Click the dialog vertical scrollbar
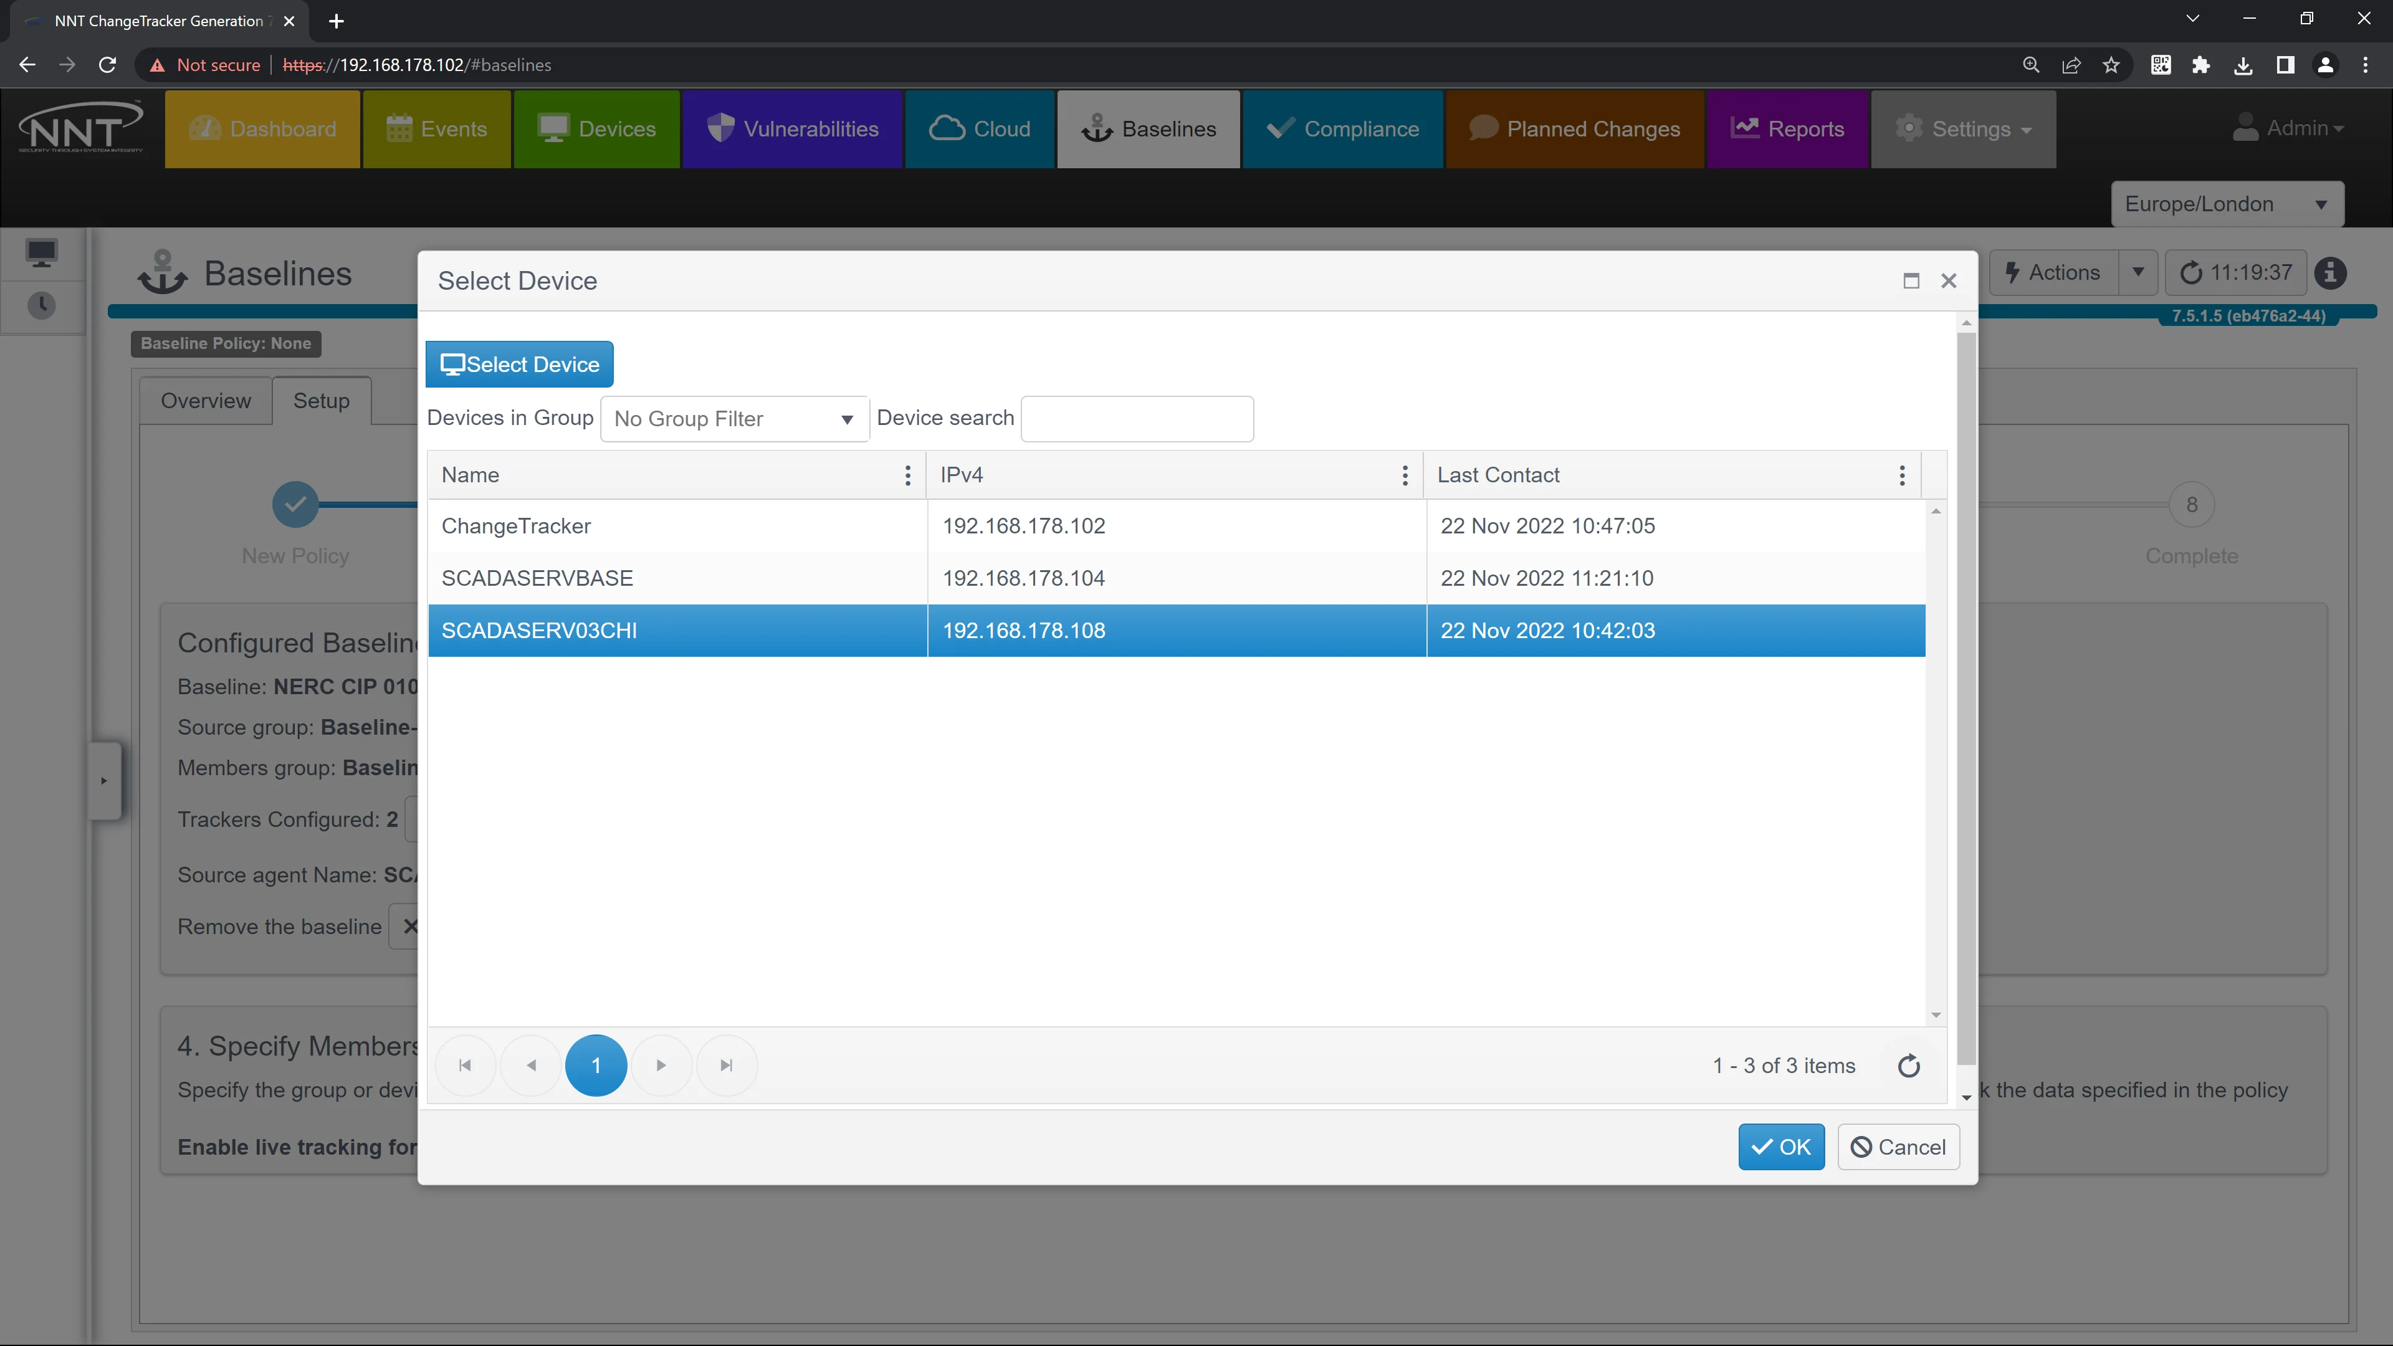Viewport: 2393px width, 1346px height. click(x=1966, y=699)
